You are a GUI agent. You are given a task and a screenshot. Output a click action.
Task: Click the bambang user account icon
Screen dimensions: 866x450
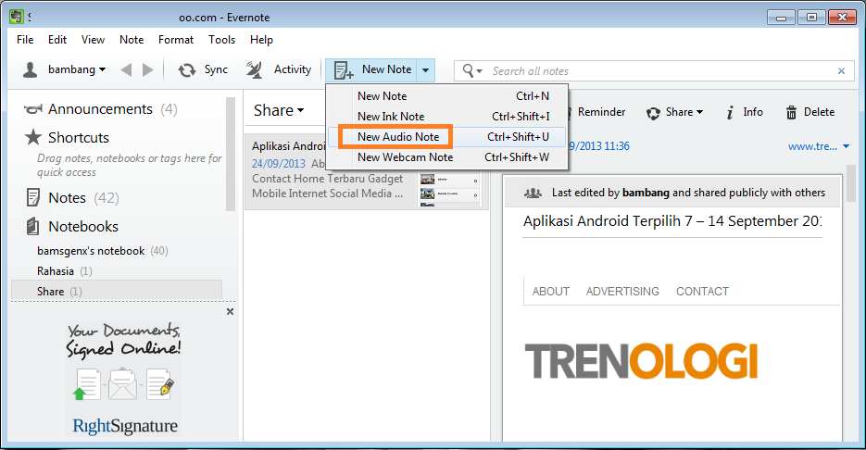pyautogui.click(x=30, y=69)
